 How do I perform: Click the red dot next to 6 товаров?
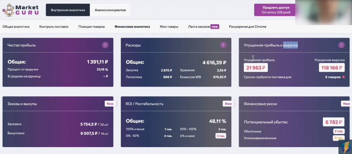click(343, 77)
